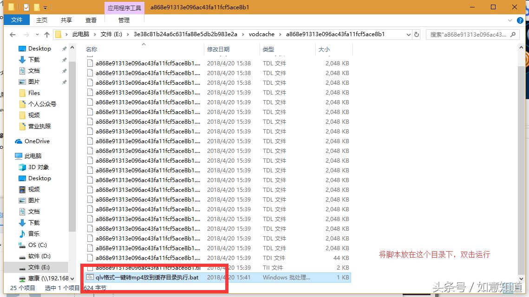Click the OneDrive cloud icon
This screenshot has width=529, height=297.
[x=19, y=141]
